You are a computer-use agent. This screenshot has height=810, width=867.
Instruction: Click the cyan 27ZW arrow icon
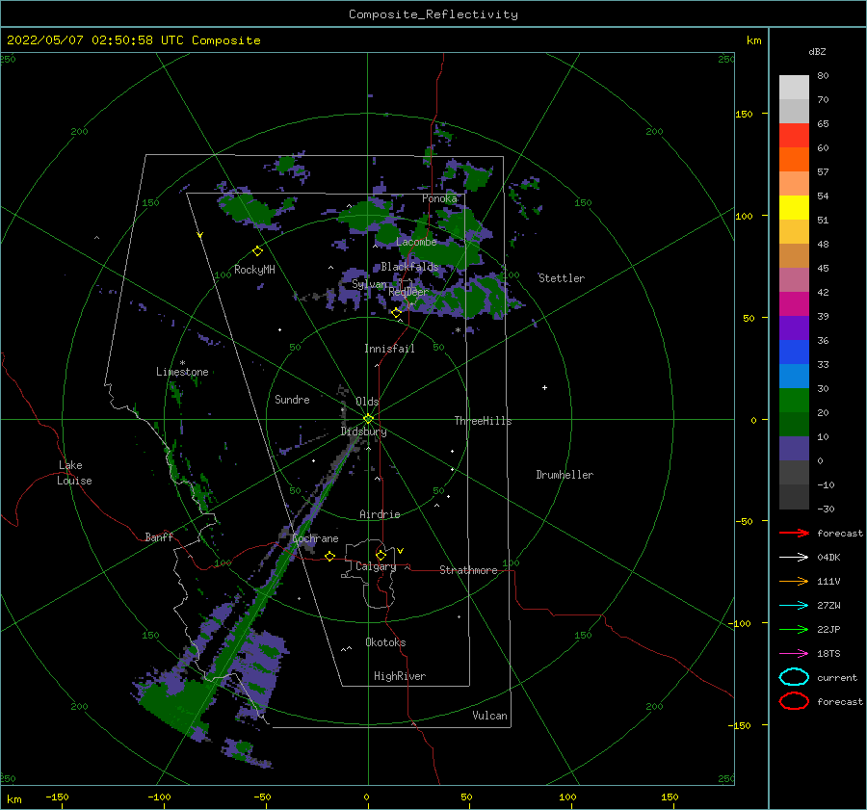point(794,606)
